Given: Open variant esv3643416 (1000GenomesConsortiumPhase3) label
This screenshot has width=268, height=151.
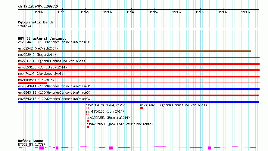Looking at the screenshot, I should [54, 92].
